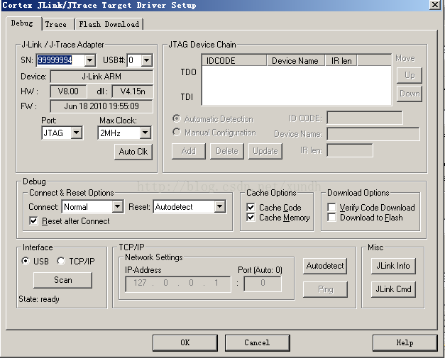Click the Port (Auto: 0) field
This screenshot has width=445, height=358.
[x=263, y=284]
